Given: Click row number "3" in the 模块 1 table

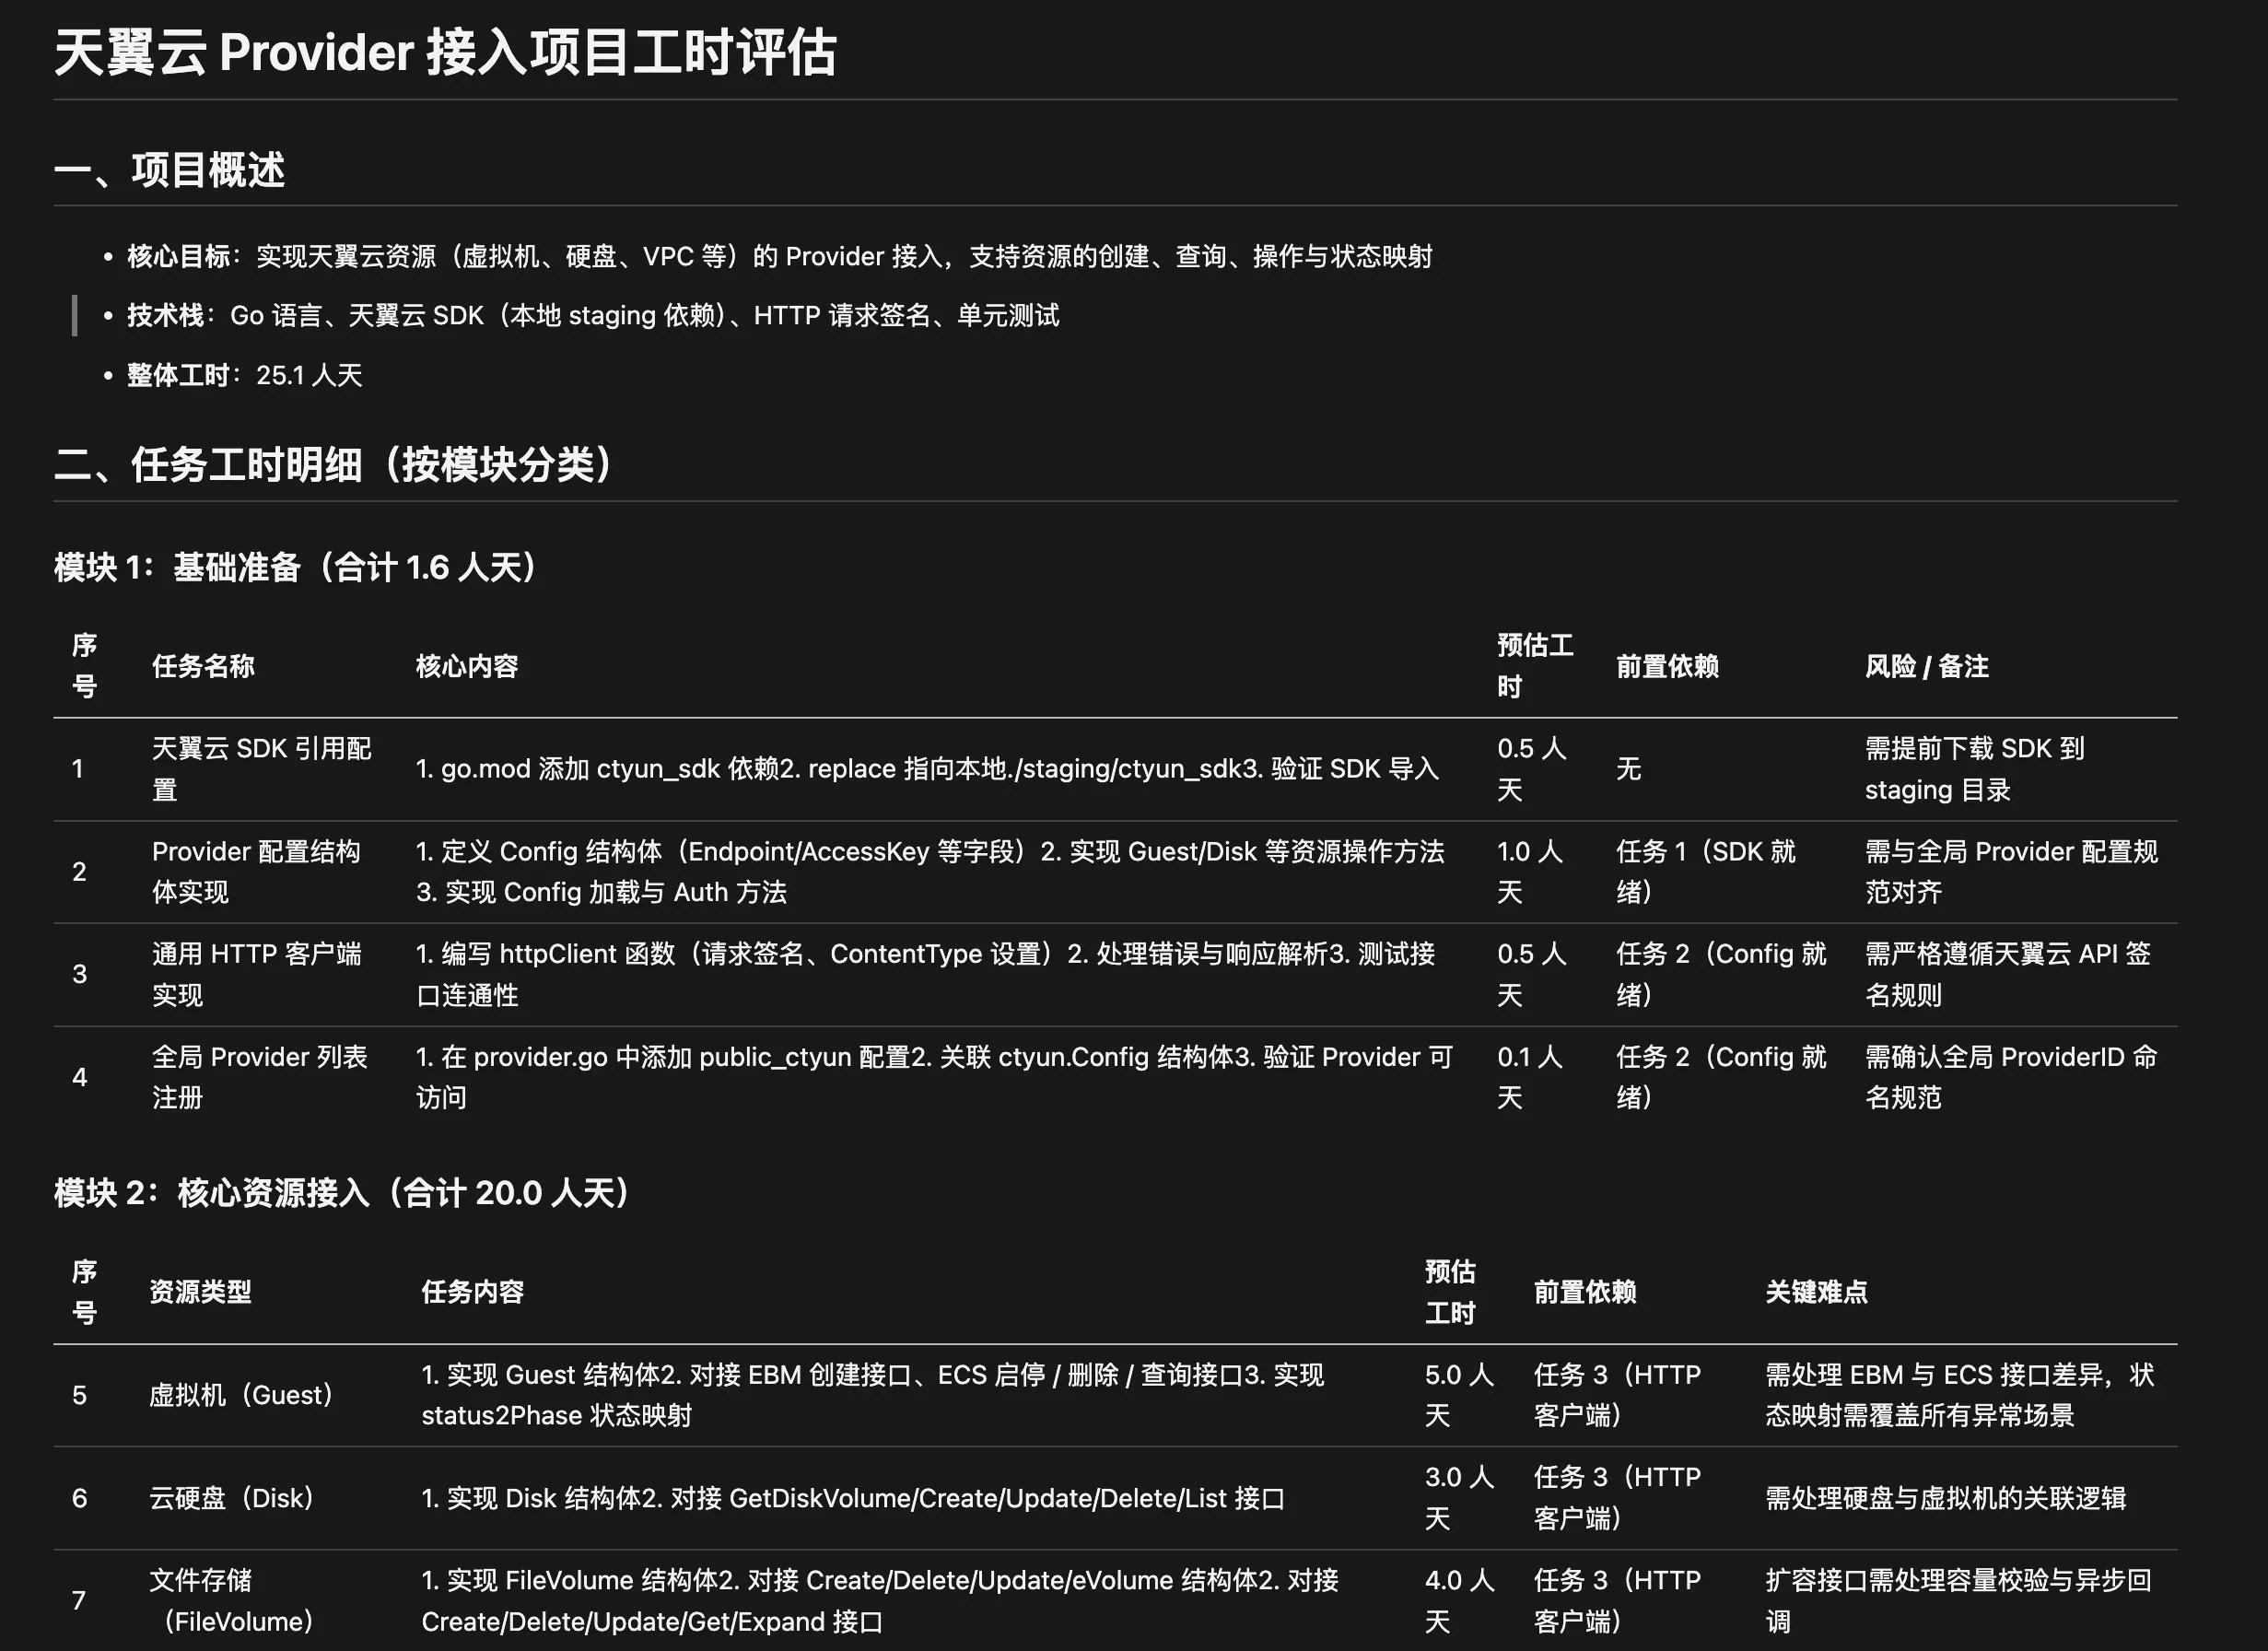Looking at the screenshot, I should (x=80, y=975).
